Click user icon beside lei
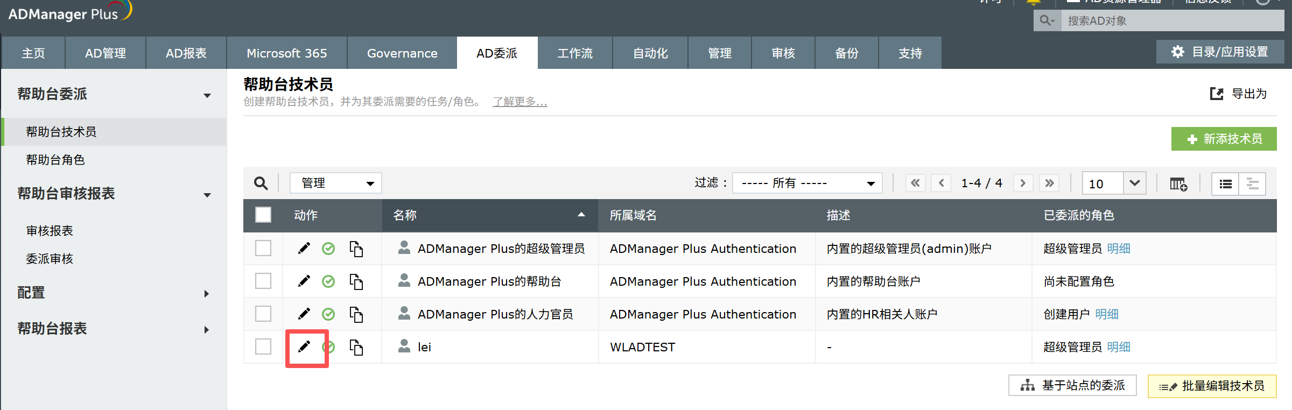 click(x=404, y=346)
